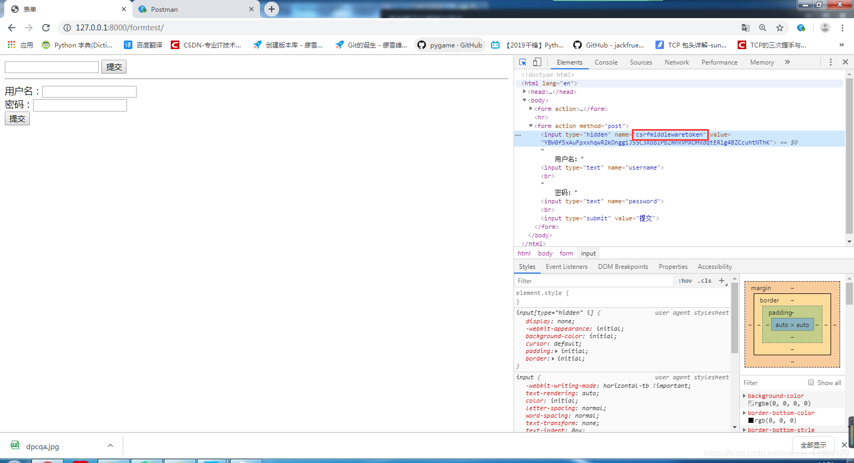
Task: Open the CSDN-专业IT技术 bookmark
Action: pos(206,45)
